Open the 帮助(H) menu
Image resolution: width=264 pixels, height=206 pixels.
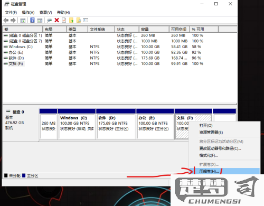[x=63, y=13]
